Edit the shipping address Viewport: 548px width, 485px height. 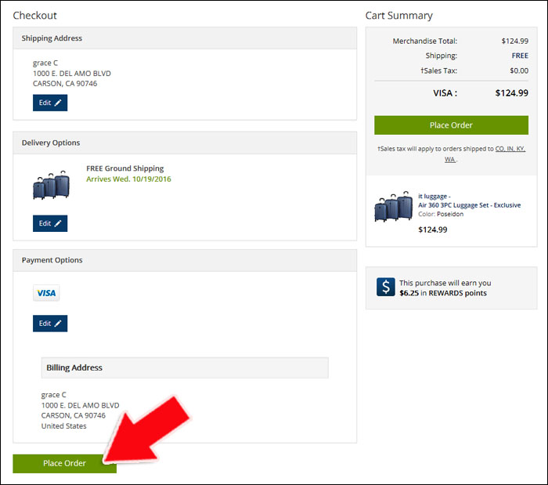(50, 103)
